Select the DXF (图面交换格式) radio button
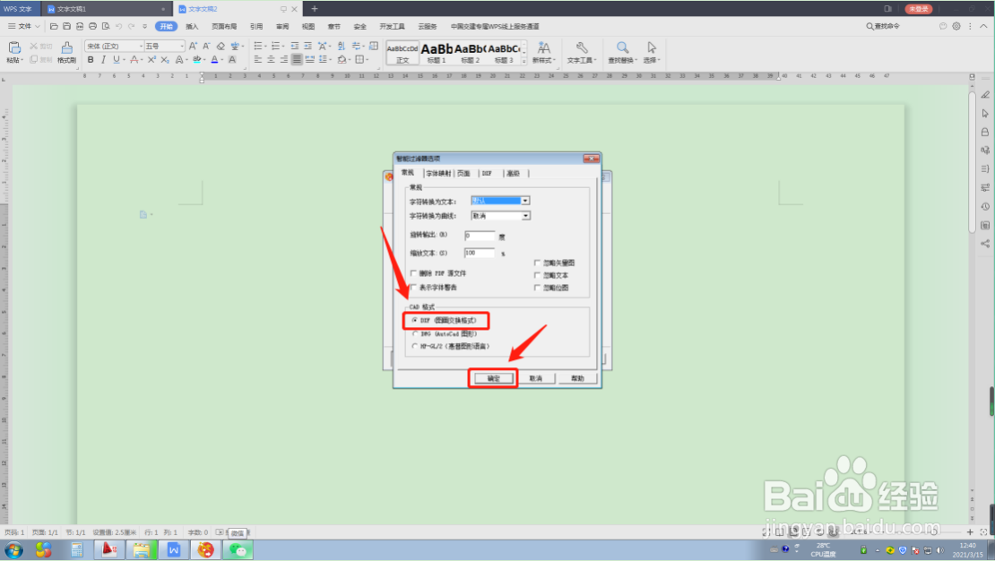 click(x=415, y=321)
